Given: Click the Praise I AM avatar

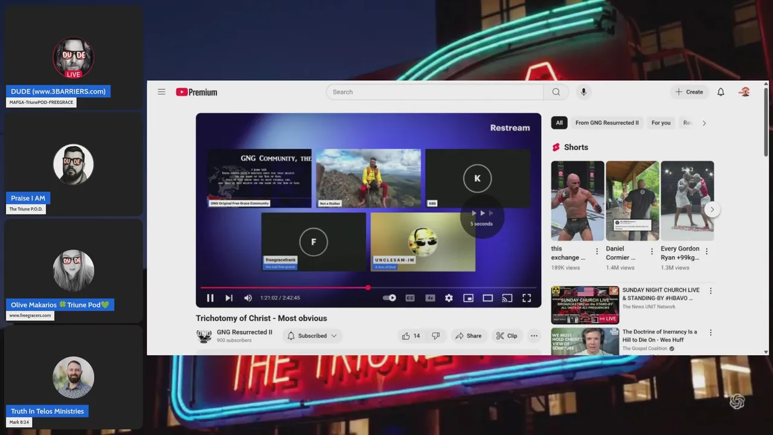Looking at the screenshot, I should (x=73, y=164).
